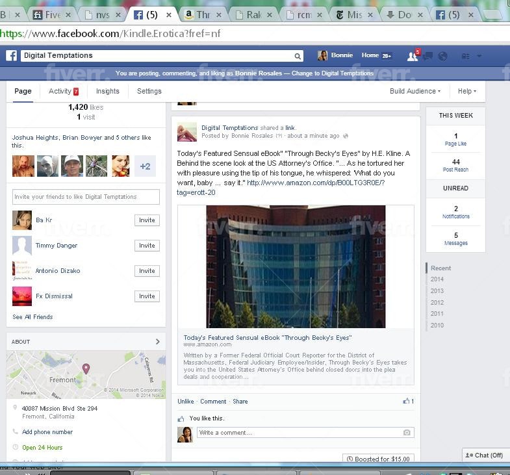Screen dimensions: 510x475
Task: Switch to the Fiverr browser tab
Action: pos(51,15)
